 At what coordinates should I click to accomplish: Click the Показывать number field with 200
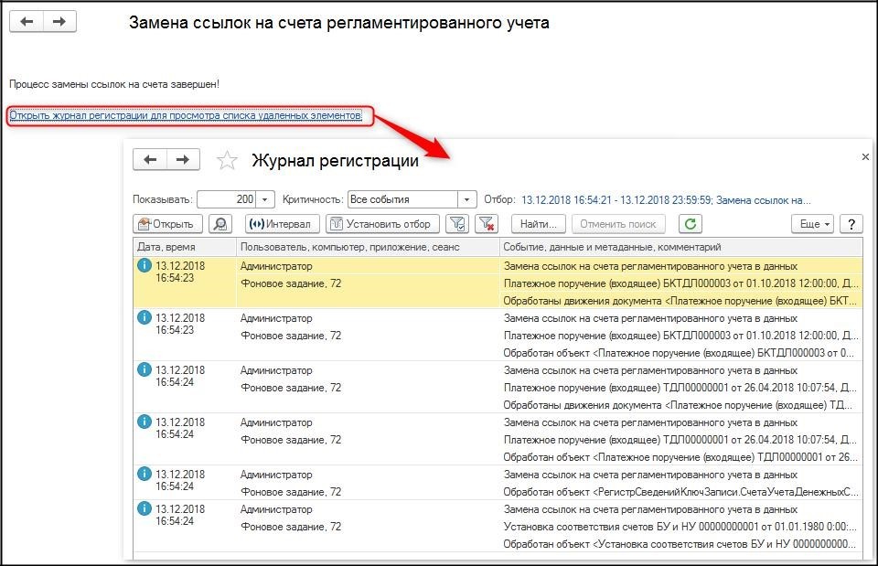tap(226, 199)
